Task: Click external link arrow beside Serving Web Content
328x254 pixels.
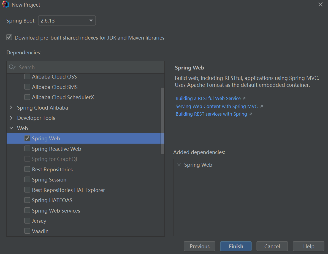Action: point(261,106)
